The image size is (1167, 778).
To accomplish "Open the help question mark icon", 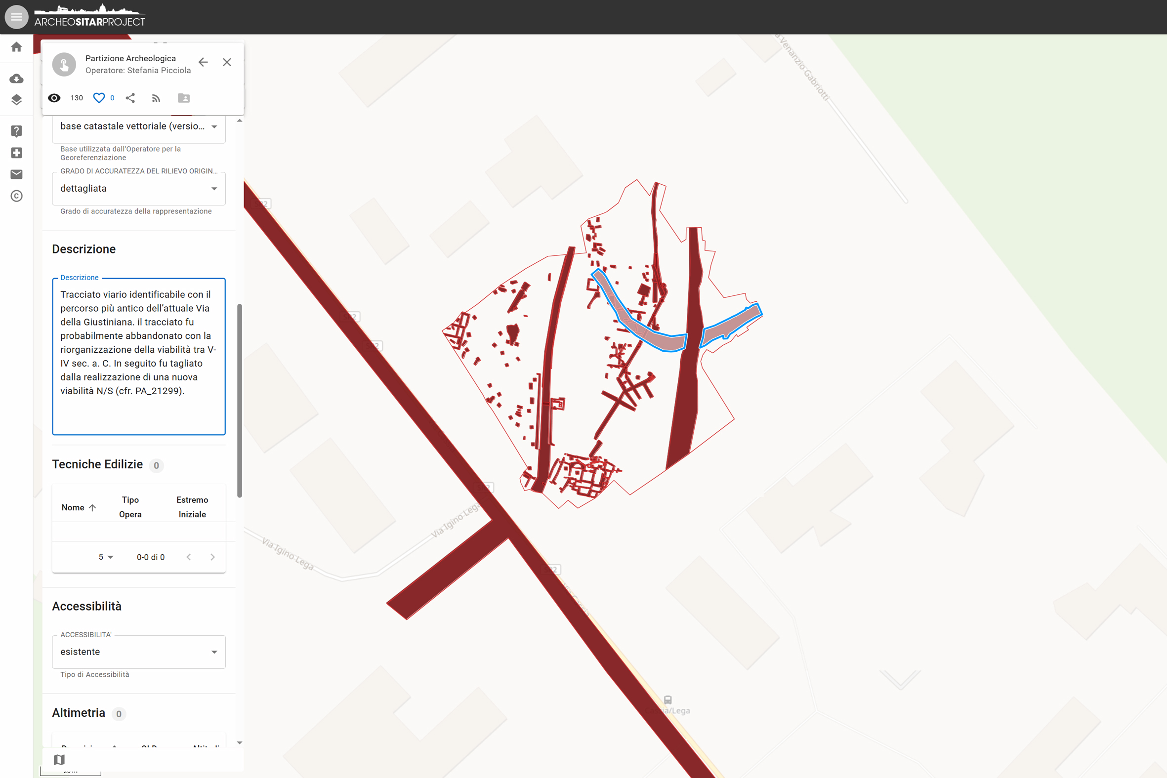I will pyautogui.click(x=16, y=131).
